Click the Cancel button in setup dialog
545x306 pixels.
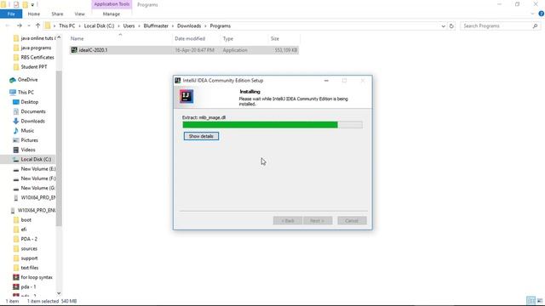pyautogui.click(x=352, y=221)
